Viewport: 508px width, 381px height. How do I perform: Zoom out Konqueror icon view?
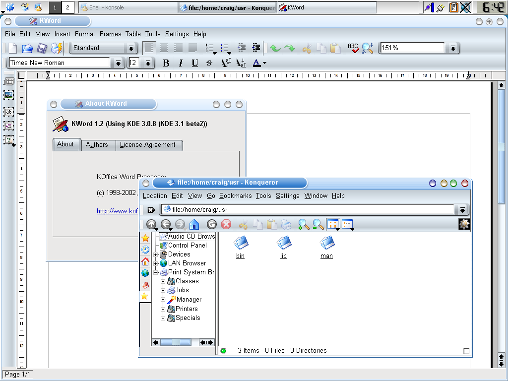(318, 224)
